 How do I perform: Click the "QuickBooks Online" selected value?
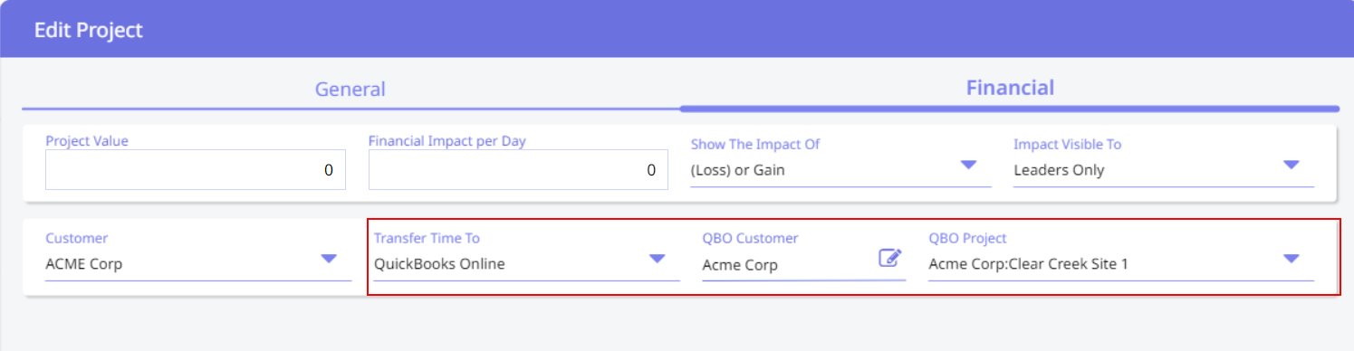pos(439,264)
